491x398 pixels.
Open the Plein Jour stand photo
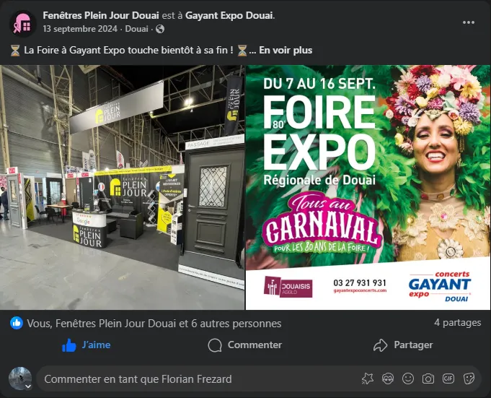tap(122, 187)
